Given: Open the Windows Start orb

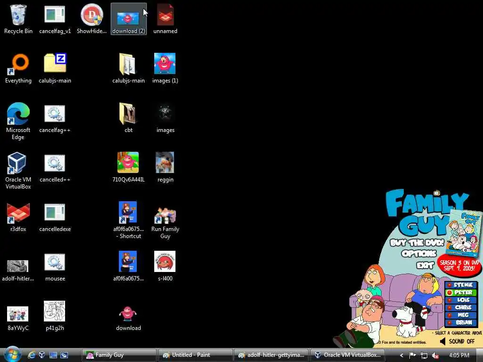Looking at the screenshot, I should (x=12, y=354).
